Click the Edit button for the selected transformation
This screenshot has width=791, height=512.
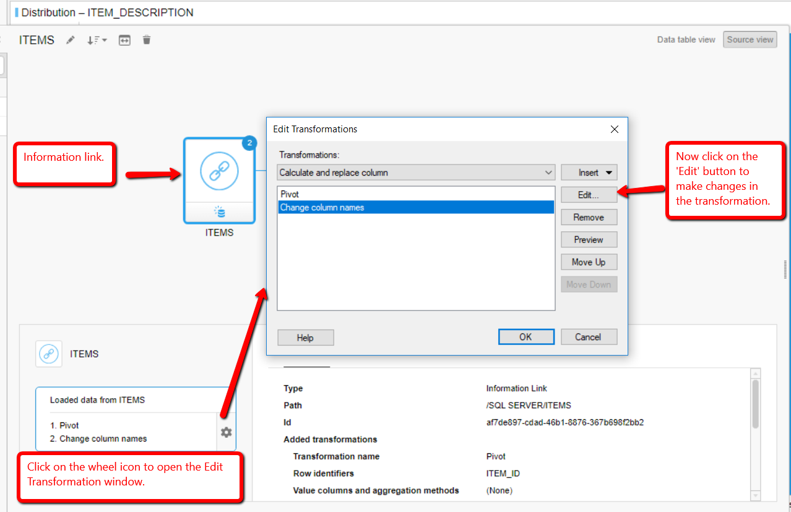[589, 194]
